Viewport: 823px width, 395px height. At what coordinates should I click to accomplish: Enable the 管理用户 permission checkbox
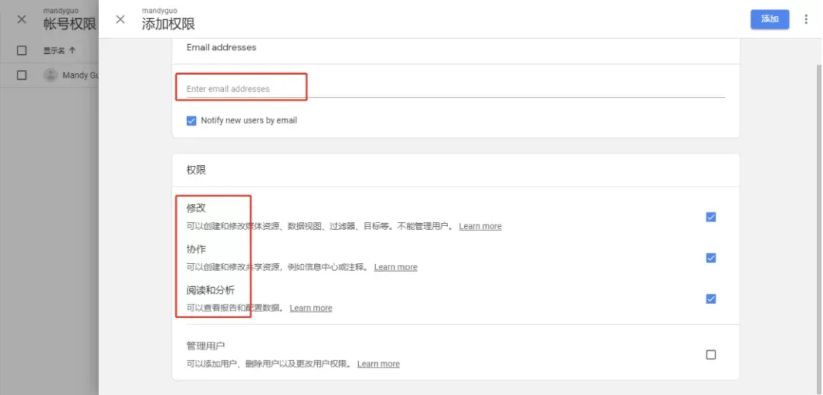click(x=711, y=355)
